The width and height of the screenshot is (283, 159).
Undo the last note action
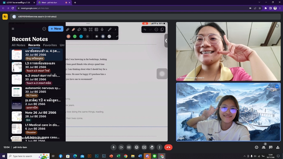click(x=145, y=29)
